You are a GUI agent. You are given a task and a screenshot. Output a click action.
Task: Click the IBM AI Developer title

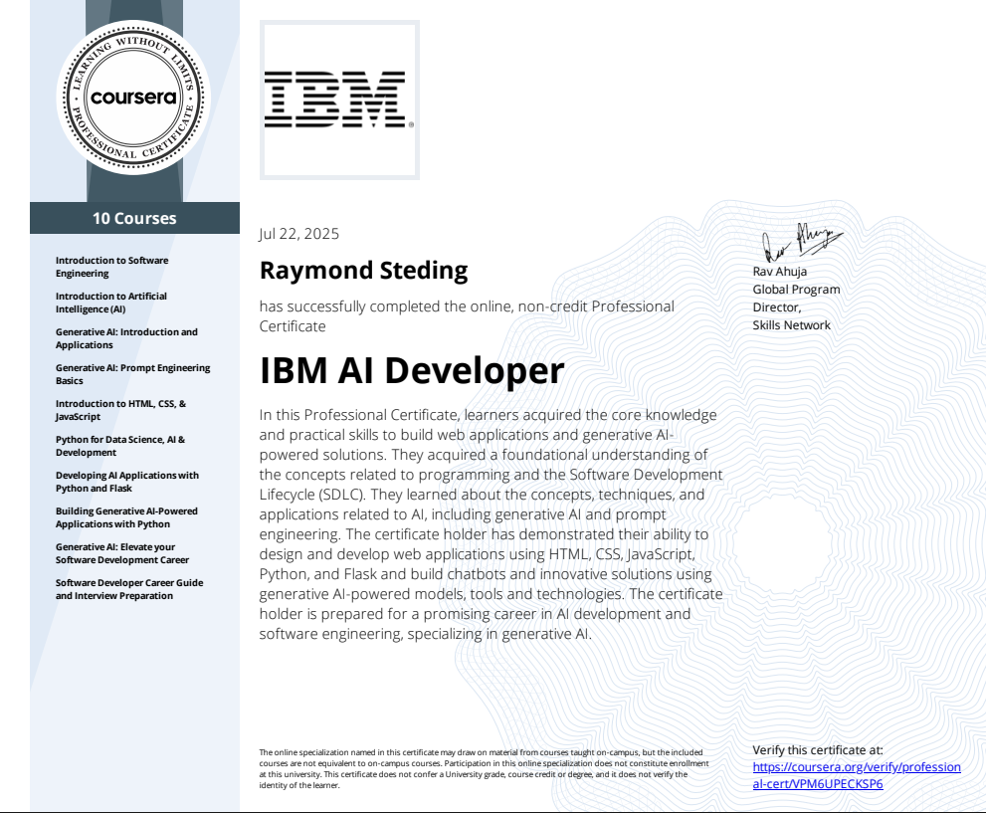411,370
